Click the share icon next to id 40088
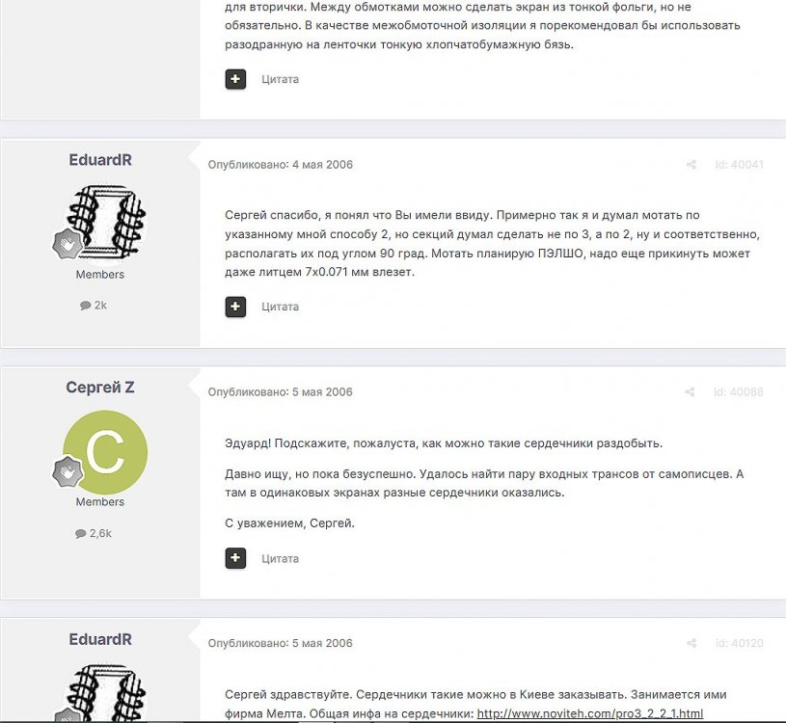 coord(690,391)
